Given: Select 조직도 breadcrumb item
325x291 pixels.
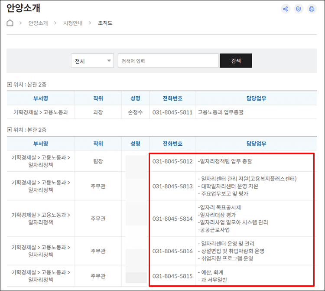Looking at the screenshot, I should 105,23.
